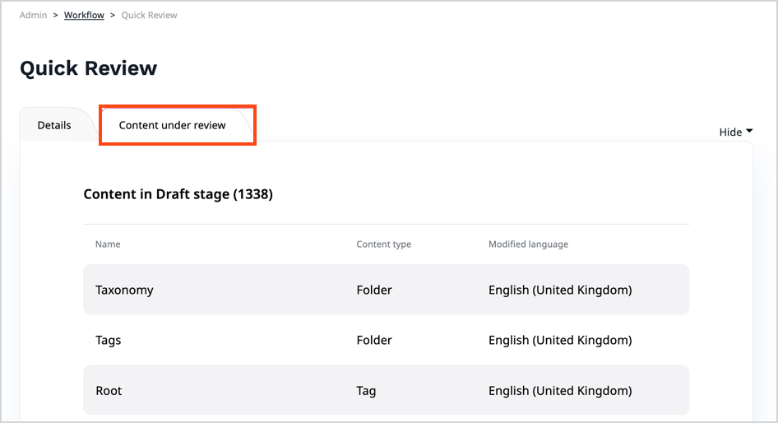Click Folder type in Taxonomy row
The height and width of the screenshot is (423, 778).
point(374,290)
